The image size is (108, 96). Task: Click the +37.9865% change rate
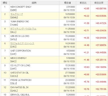[x=101, y=45]
